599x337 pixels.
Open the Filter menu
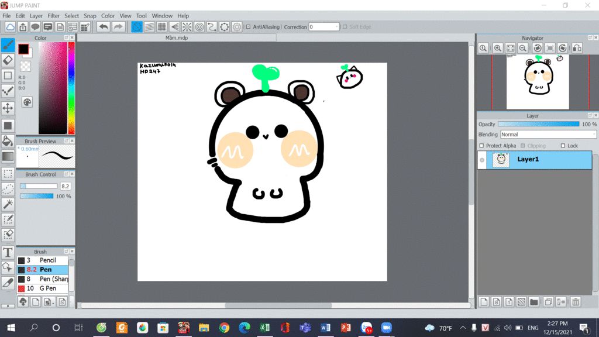click(53, 16)
